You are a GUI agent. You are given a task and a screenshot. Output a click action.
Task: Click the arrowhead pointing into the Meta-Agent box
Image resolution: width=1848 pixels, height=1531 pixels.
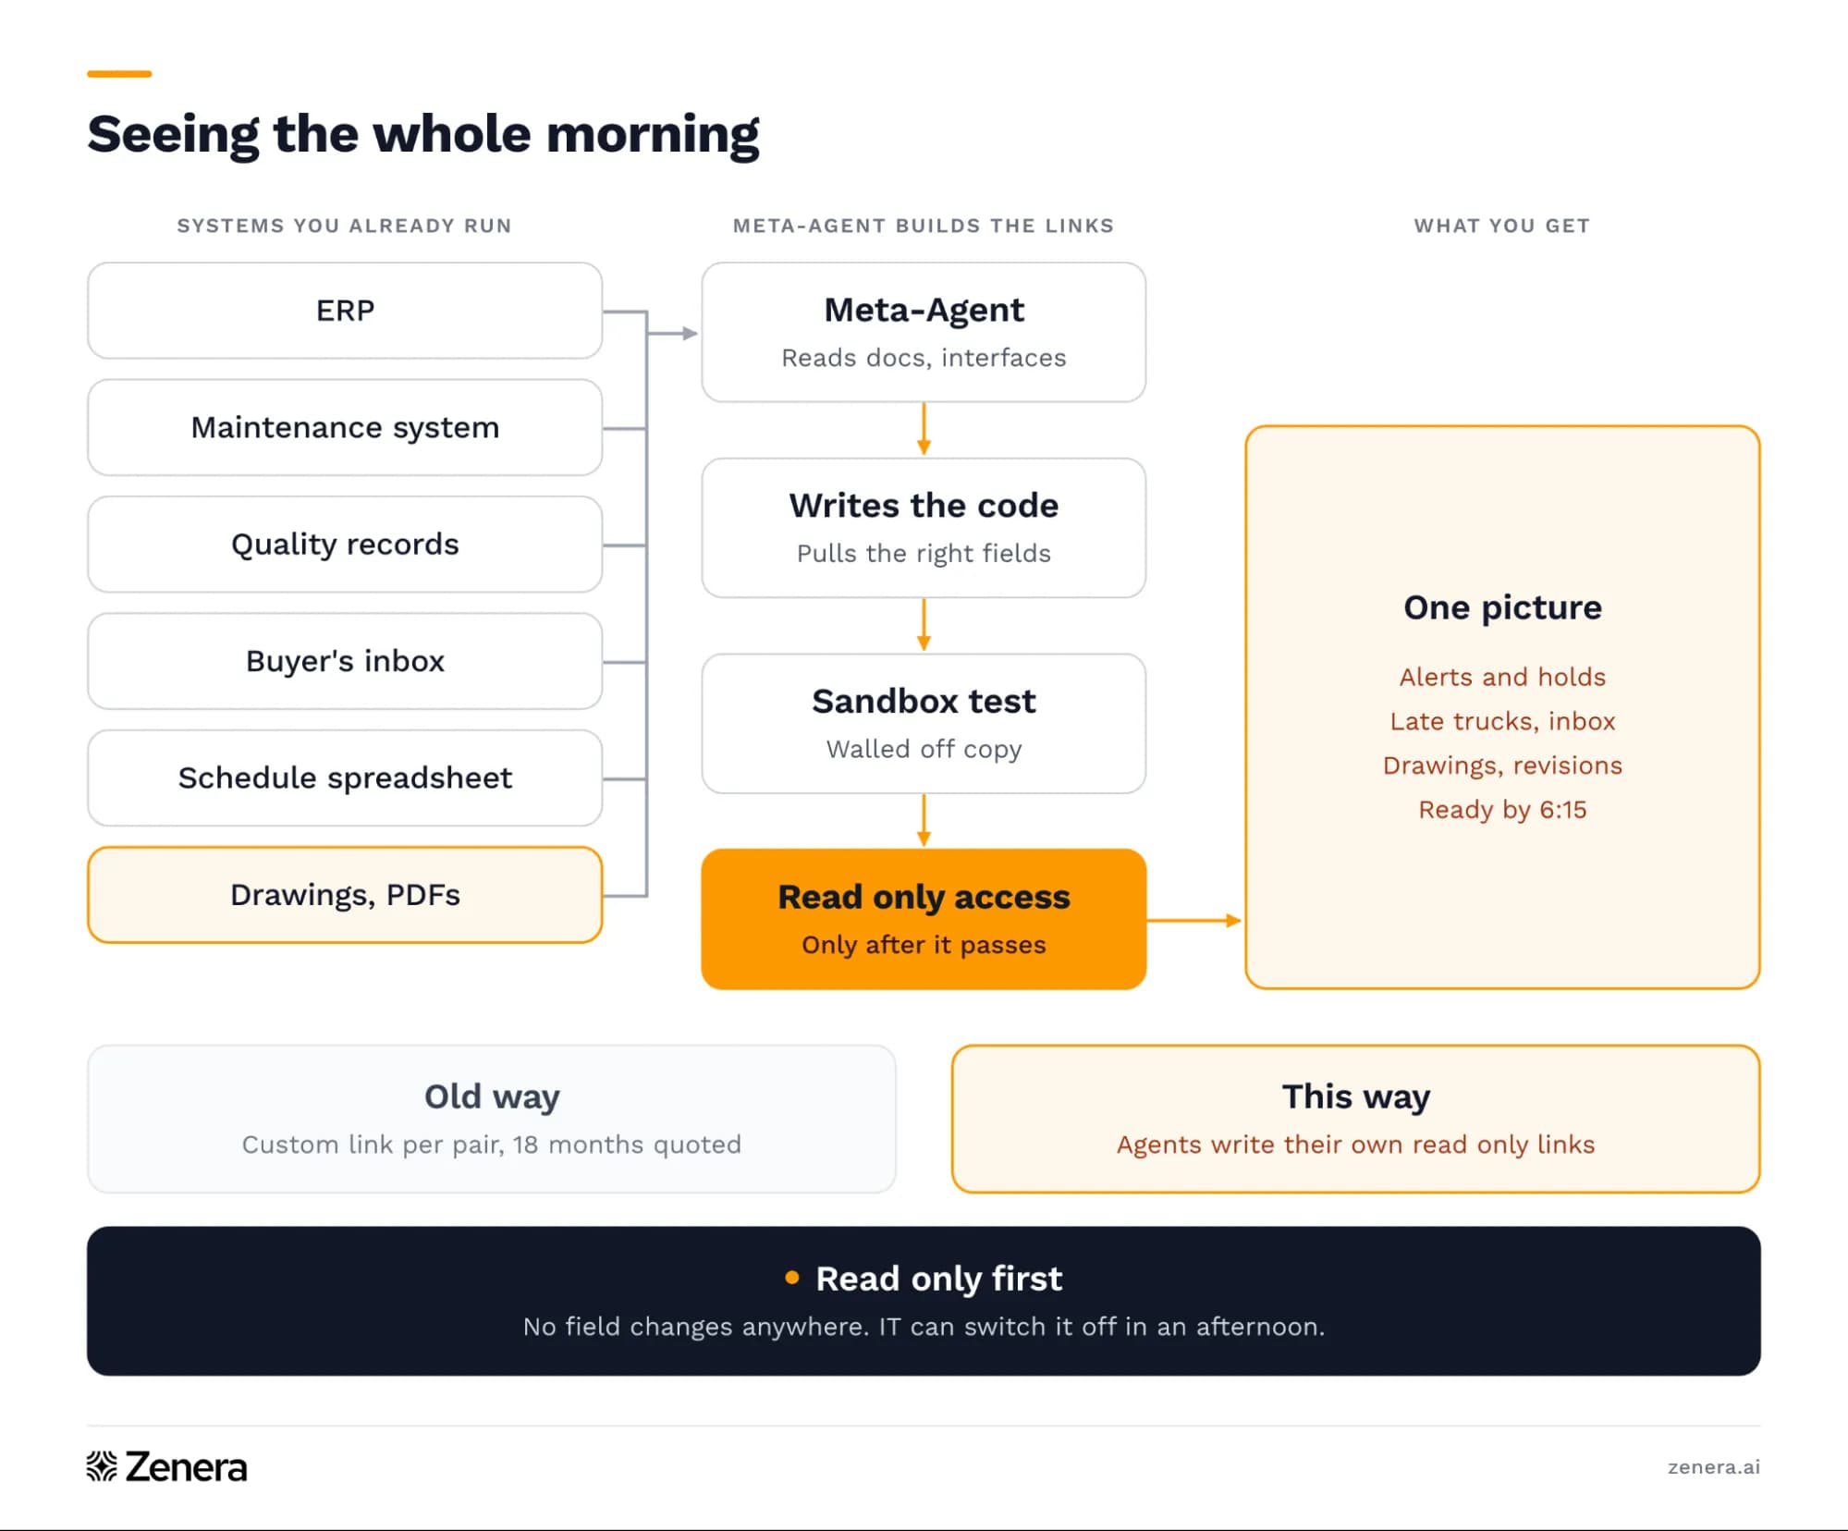pyautogui.click(x=690, y=333)
